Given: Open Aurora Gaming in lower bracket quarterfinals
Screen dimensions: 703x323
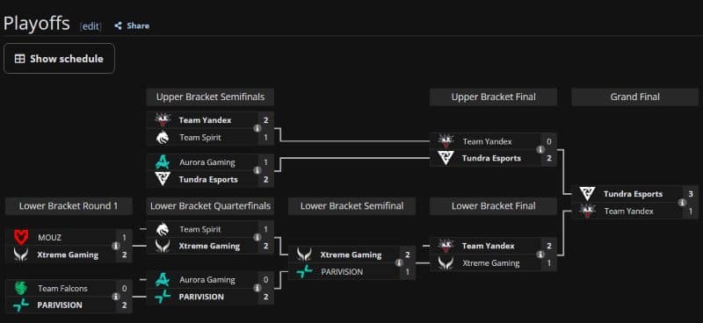Looking at the screenshot, I should click(x=207, y=279).
